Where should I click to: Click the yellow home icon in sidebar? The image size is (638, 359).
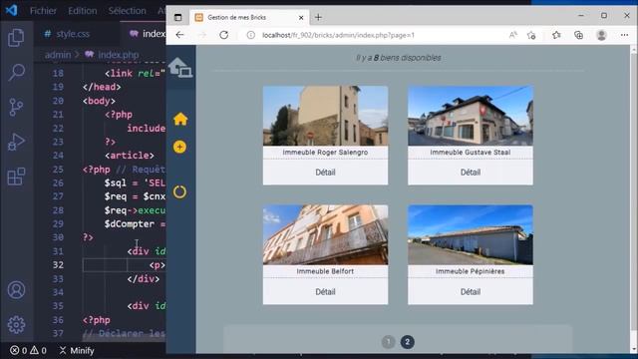(x=180, y=119)
